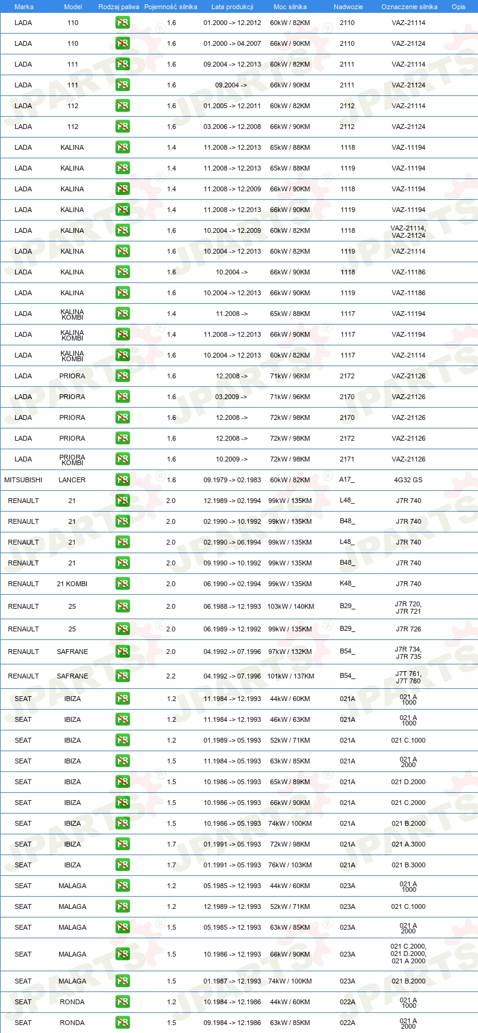Select the PB fuel icon for Renault 21 Kombi
478x1033 pixels.
pos(123,584)
